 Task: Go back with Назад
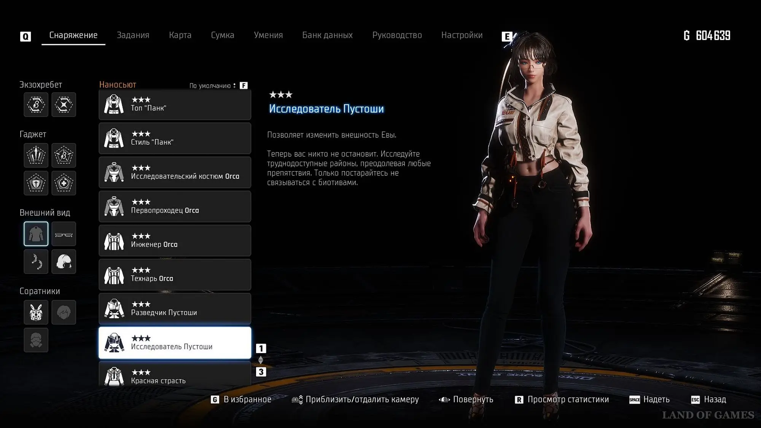[715, 399]
